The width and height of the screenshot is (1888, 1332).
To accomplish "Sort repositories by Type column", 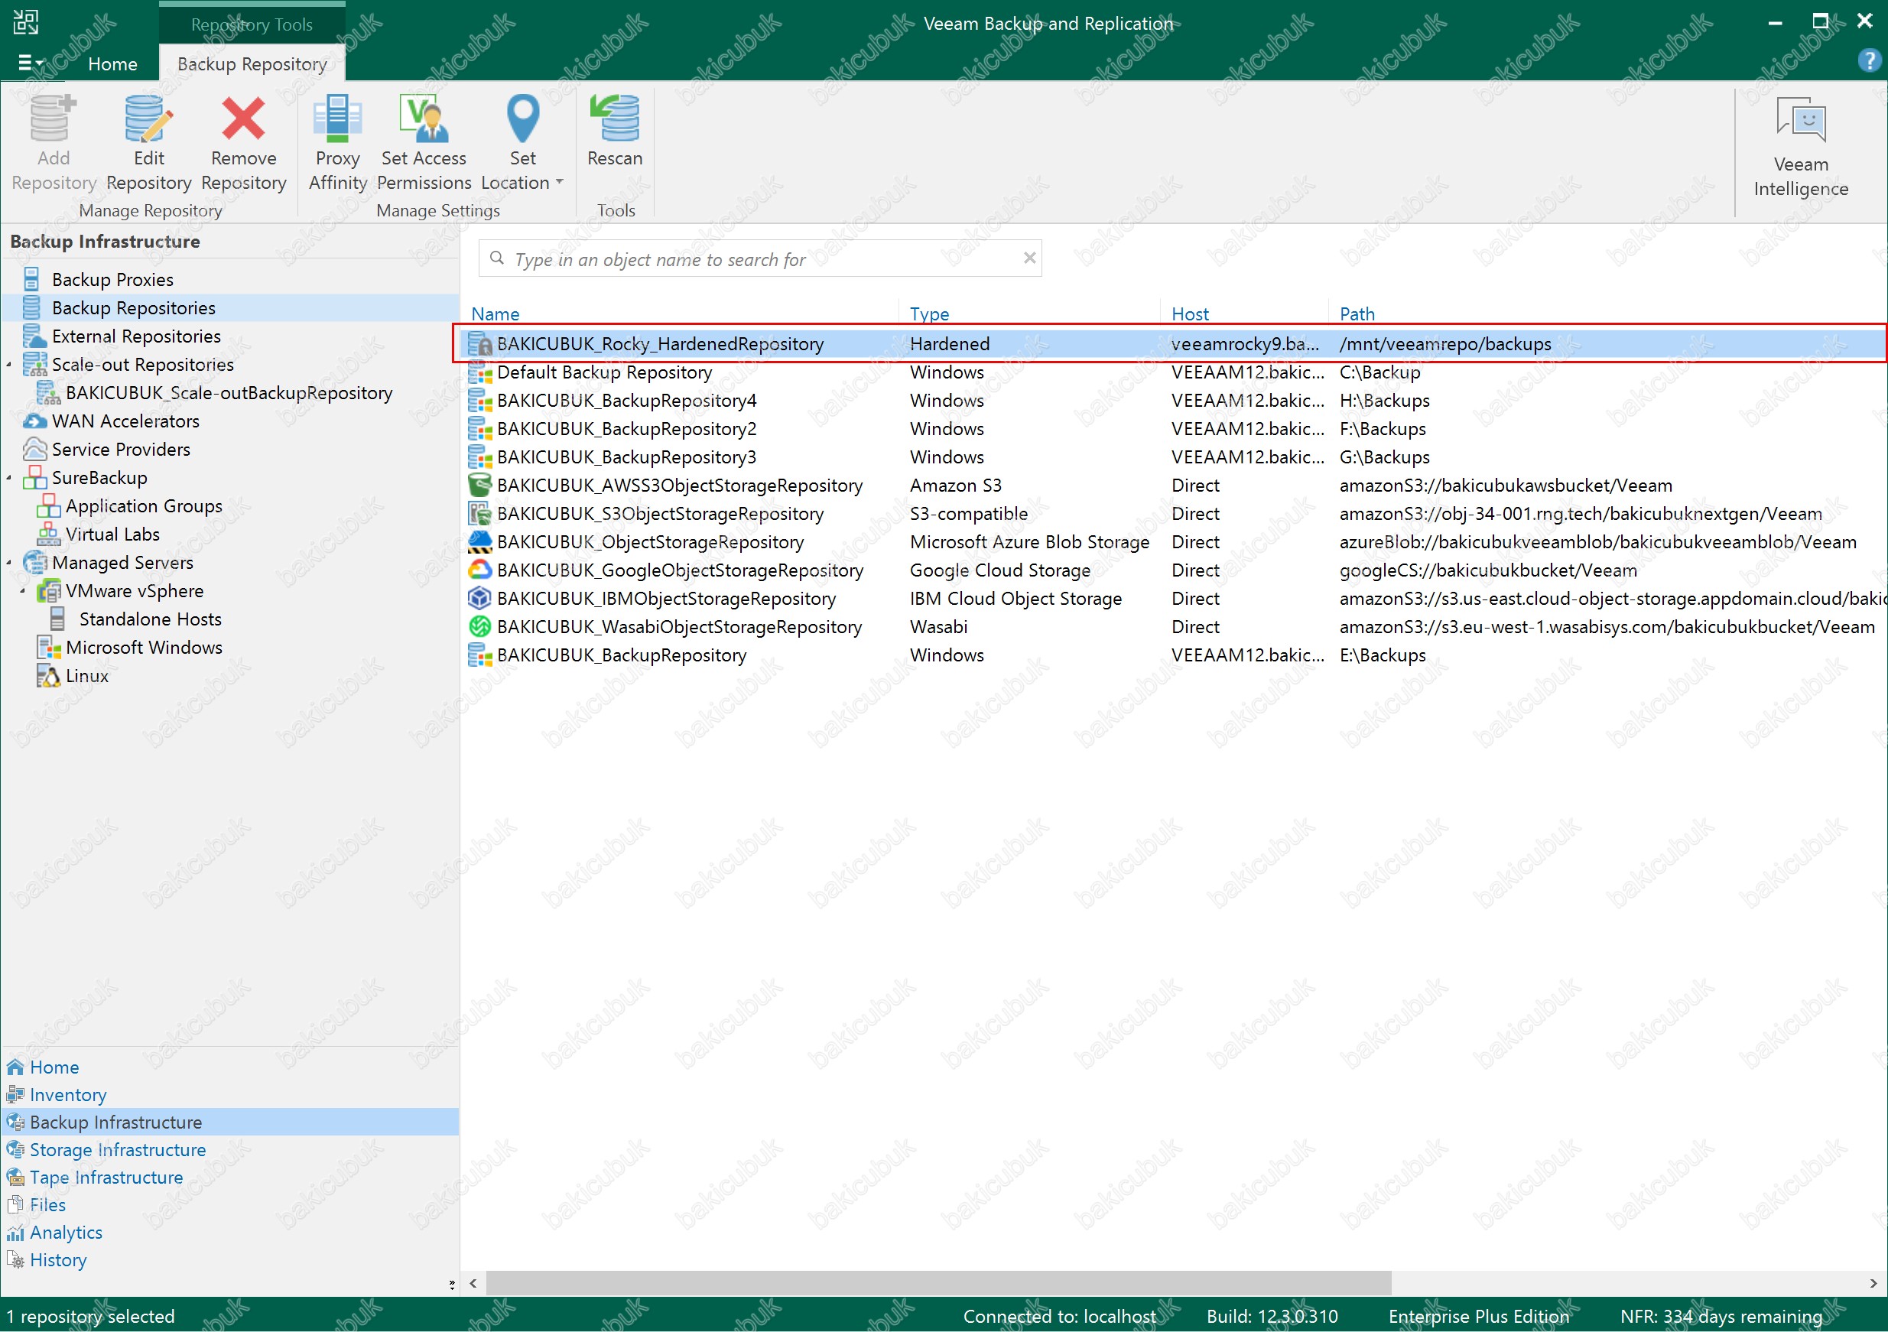I will [x=929, y=314].
